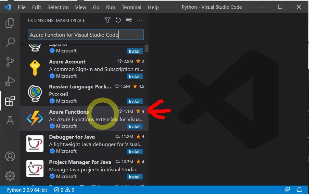Open the Go menu
309x194 pixels.
click(x=96, y=7)
